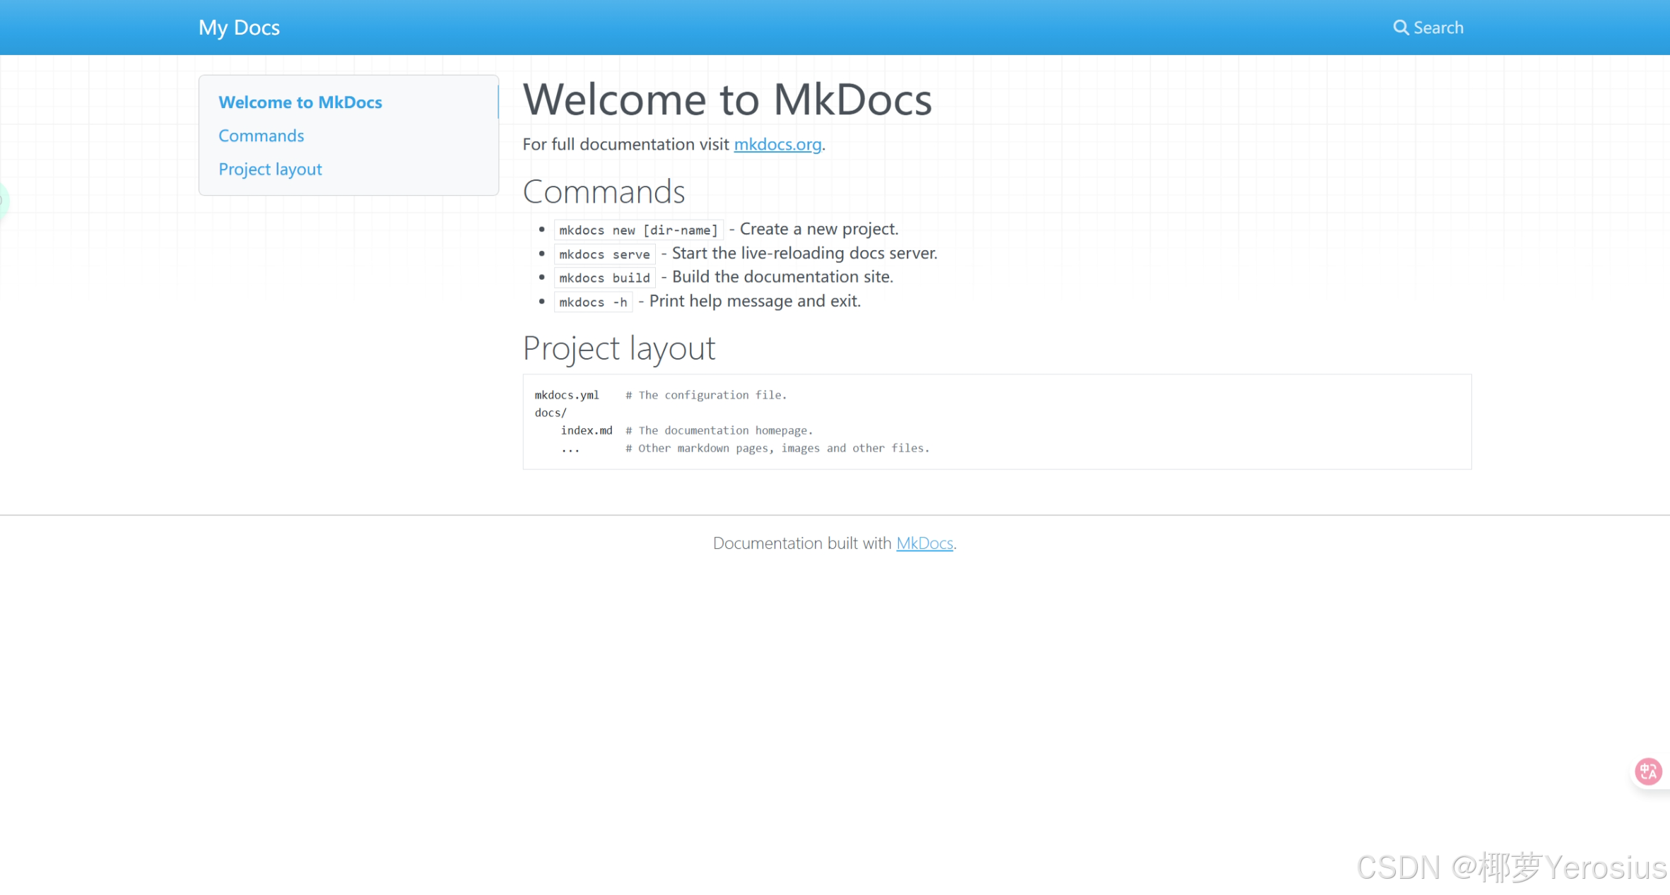The height and width of the screenshot is (895, 1670).
Task: Click the mkdocs build code snippet
Action: click(604, 278)
